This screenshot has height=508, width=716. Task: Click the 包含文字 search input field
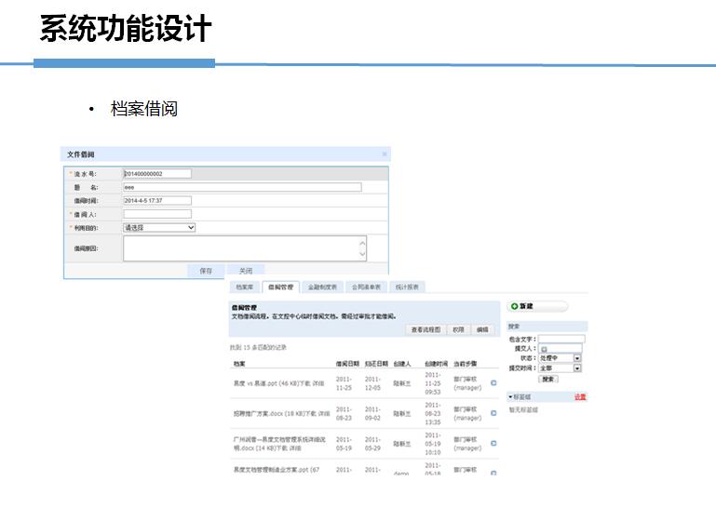(x=561, y=339)
